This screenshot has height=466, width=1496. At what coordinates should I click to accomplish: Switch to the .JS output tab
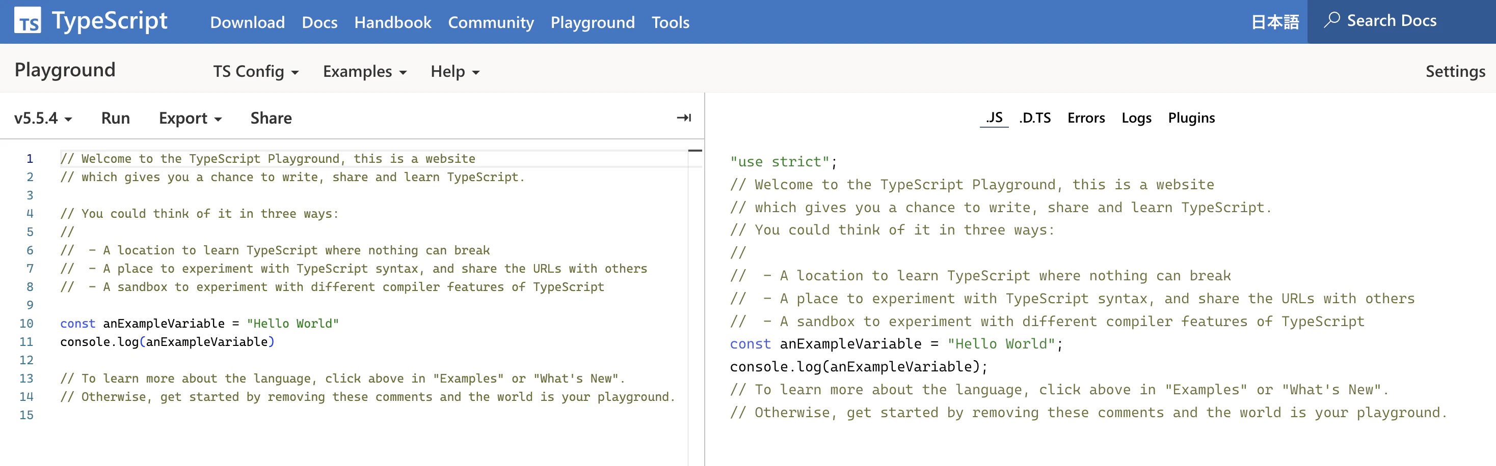[994, 118]
